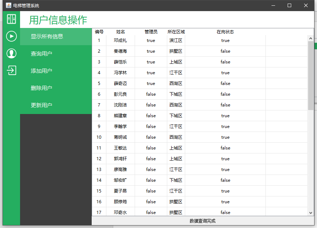Image resolution: width=317 pixels, height=228 pixels.
Task: Click the 管理员 column header
Action: tap(151, 32)
